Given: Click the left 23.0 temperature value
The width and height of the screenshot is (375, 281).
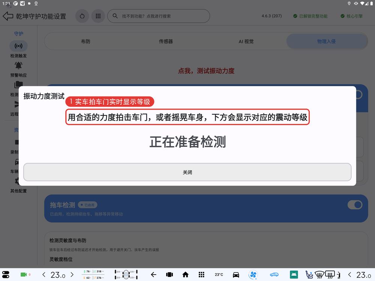Looking at the screenshot, I should [58, 275].
